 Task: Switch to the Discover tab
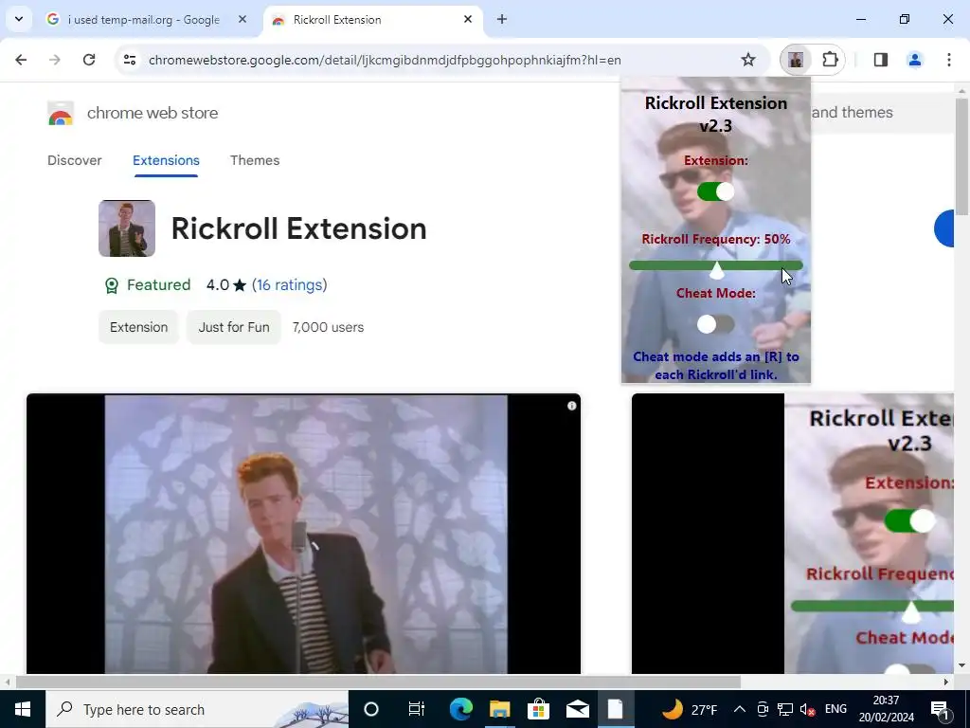[x=74, y=160]
